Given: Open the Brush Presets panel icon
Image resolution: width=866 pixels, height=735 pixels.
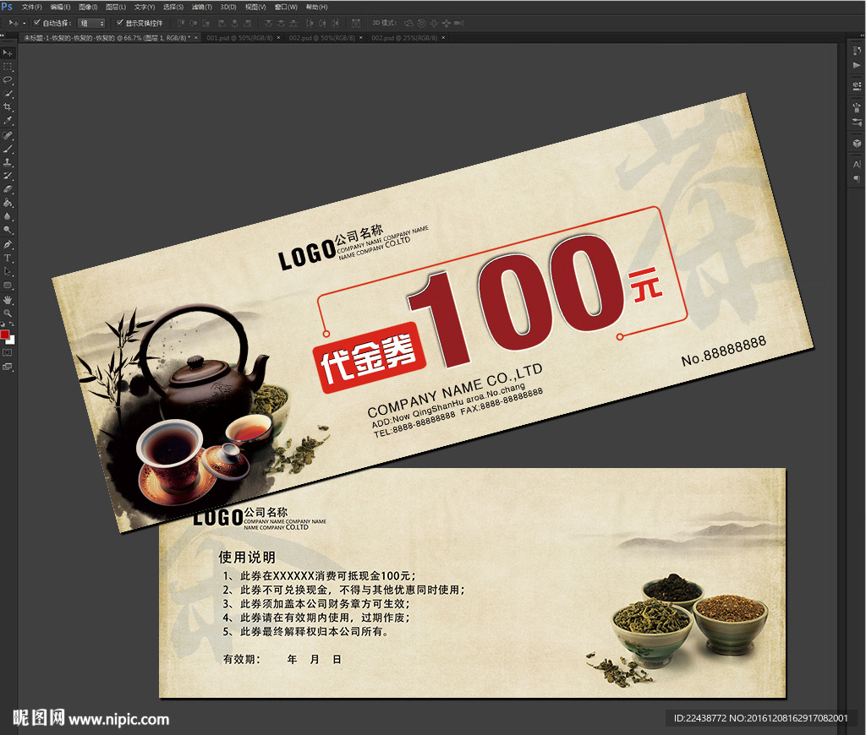Looking at the screenshot, I should click(857, 122).
